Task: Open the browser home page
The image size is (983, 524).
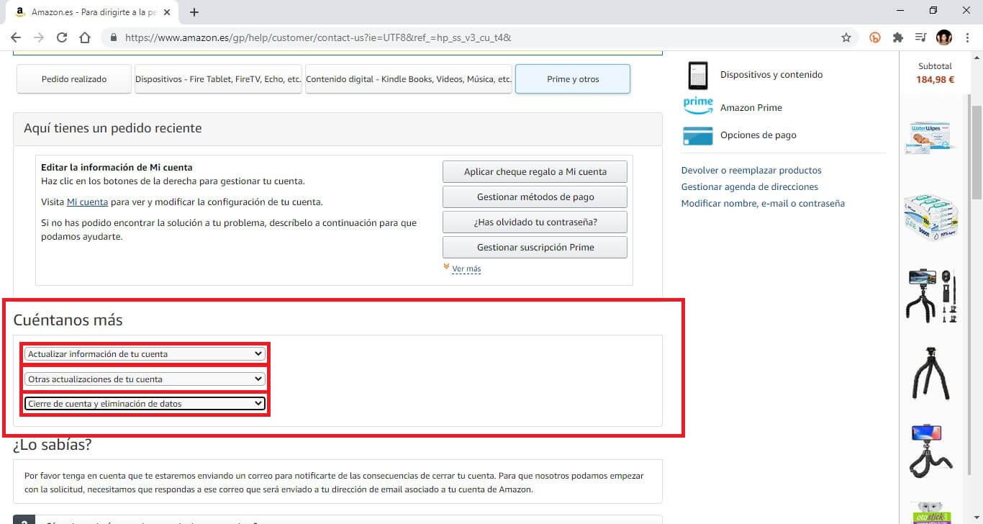Action: (x=85, y=37)
